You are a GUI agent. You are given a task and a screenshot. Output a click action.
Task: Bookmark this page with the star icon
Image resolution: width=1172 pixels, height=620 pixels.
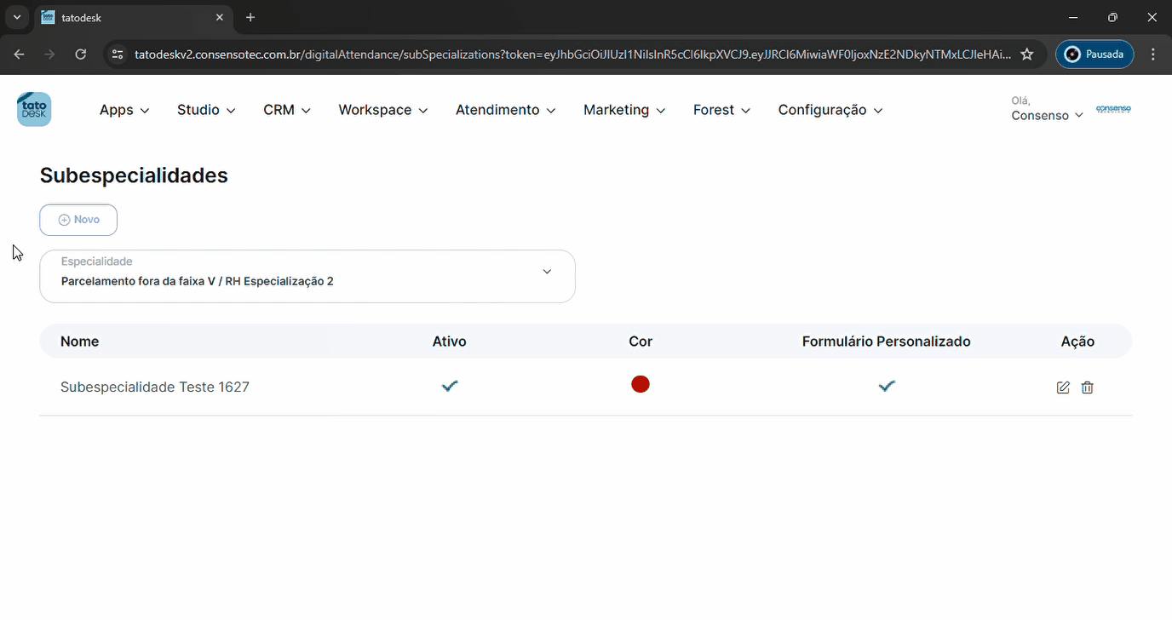1027,55
